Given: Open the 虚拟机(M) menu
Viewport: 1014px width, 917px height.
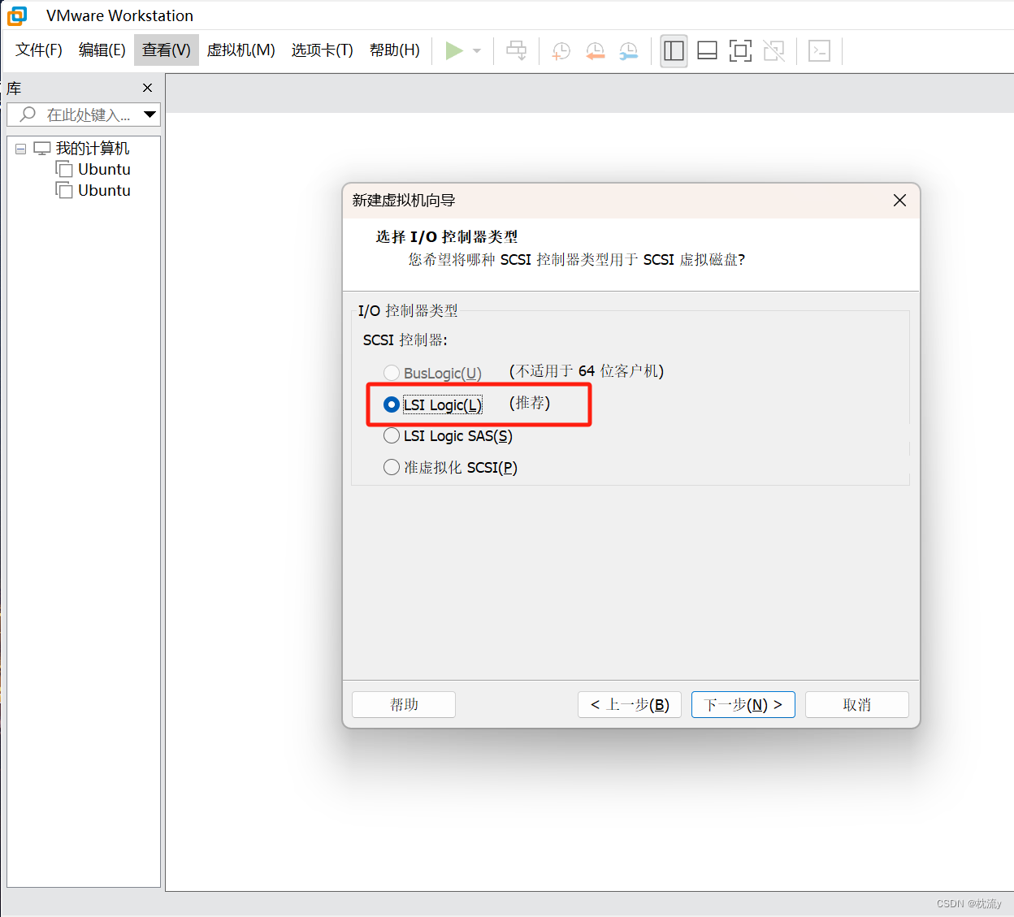Looking at the screenshot, I should click(x=241, y=50).
